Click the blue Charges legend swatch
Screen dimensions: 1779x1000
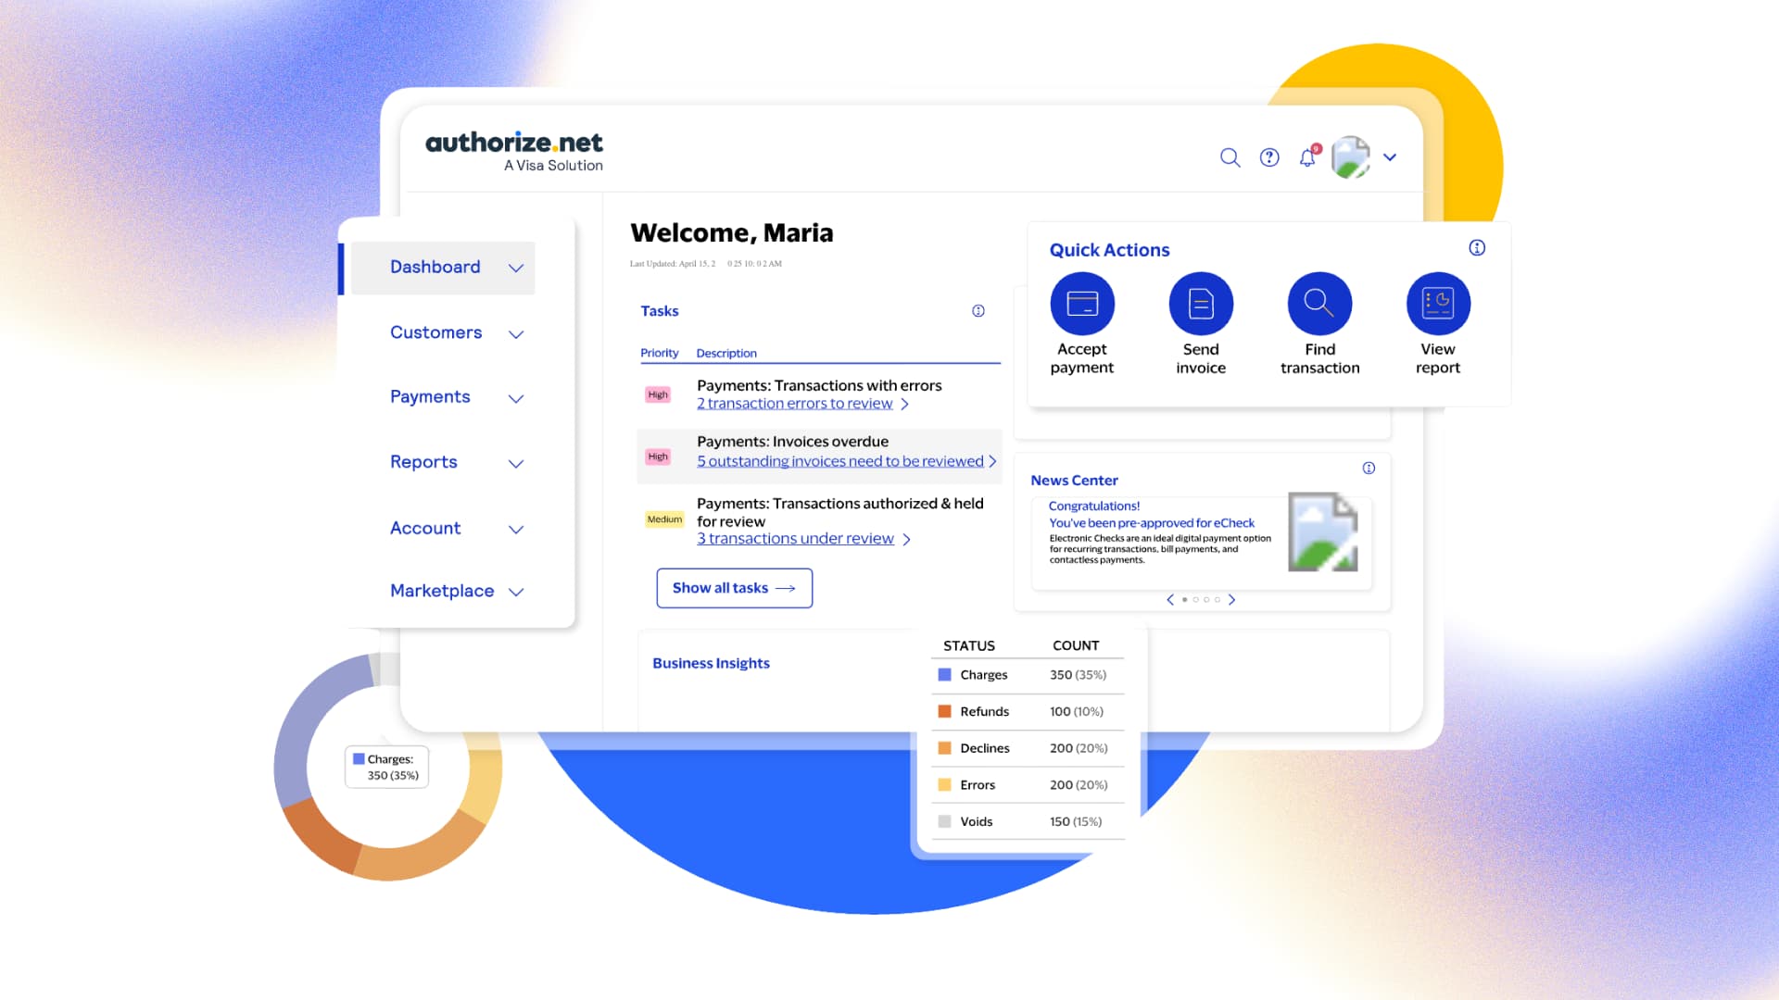tap(944, 675)
